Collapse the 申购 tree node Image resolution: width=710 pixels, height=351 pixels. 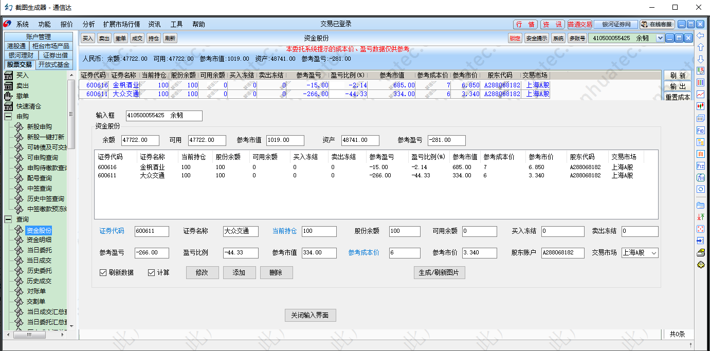[8, 117]
